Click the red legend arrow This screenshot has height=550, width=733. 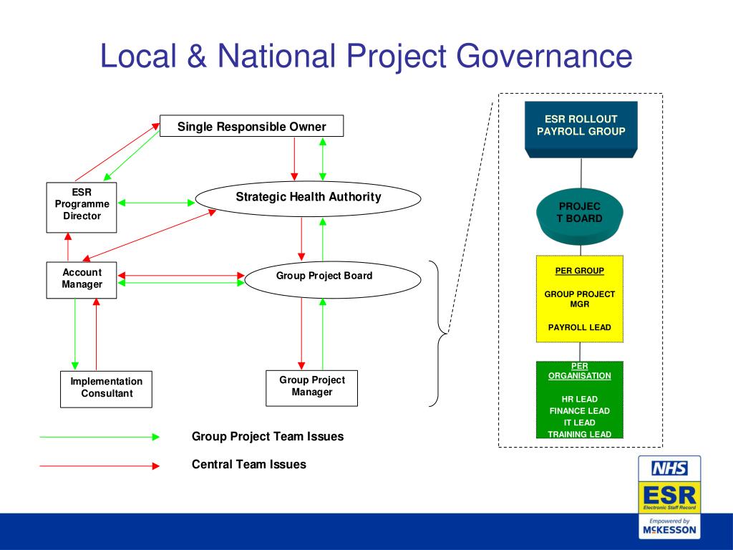tap(99, 465)
